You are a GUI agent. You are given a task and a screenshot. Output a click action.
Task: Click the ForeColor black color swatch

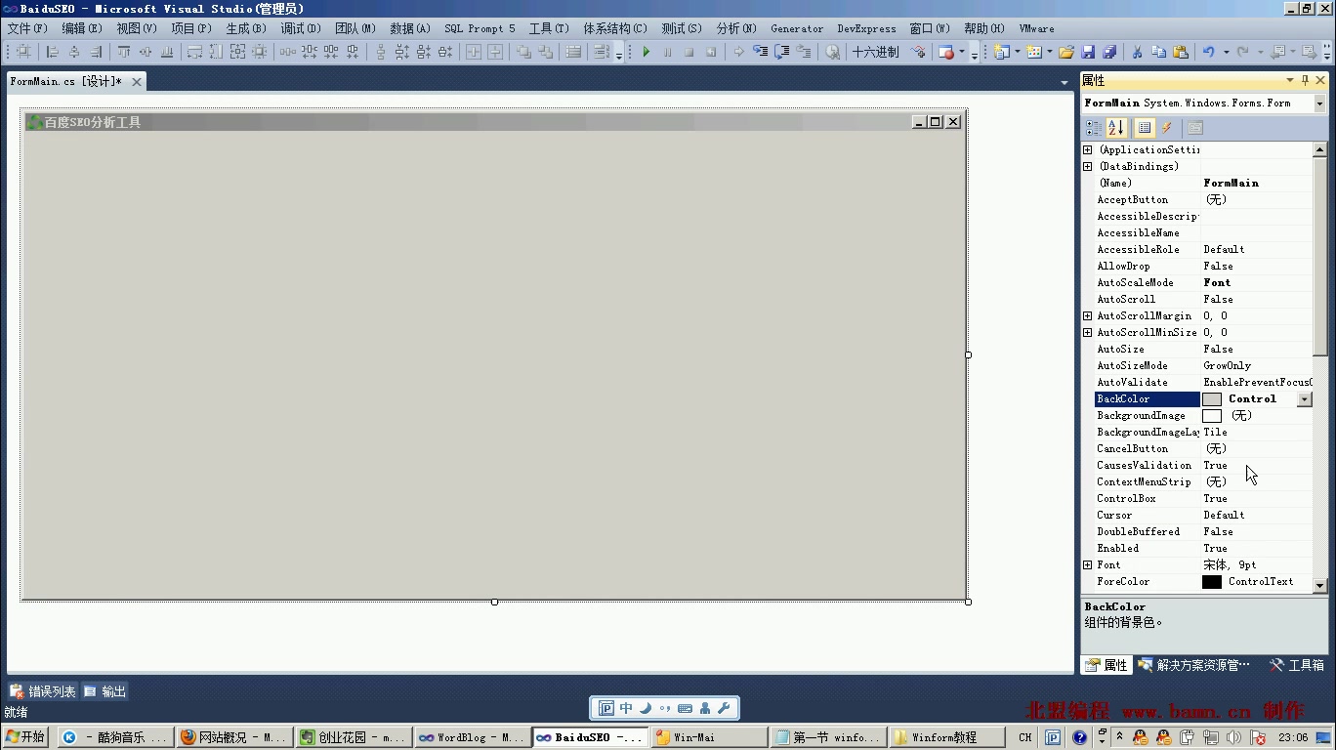tap(1212, 581)
